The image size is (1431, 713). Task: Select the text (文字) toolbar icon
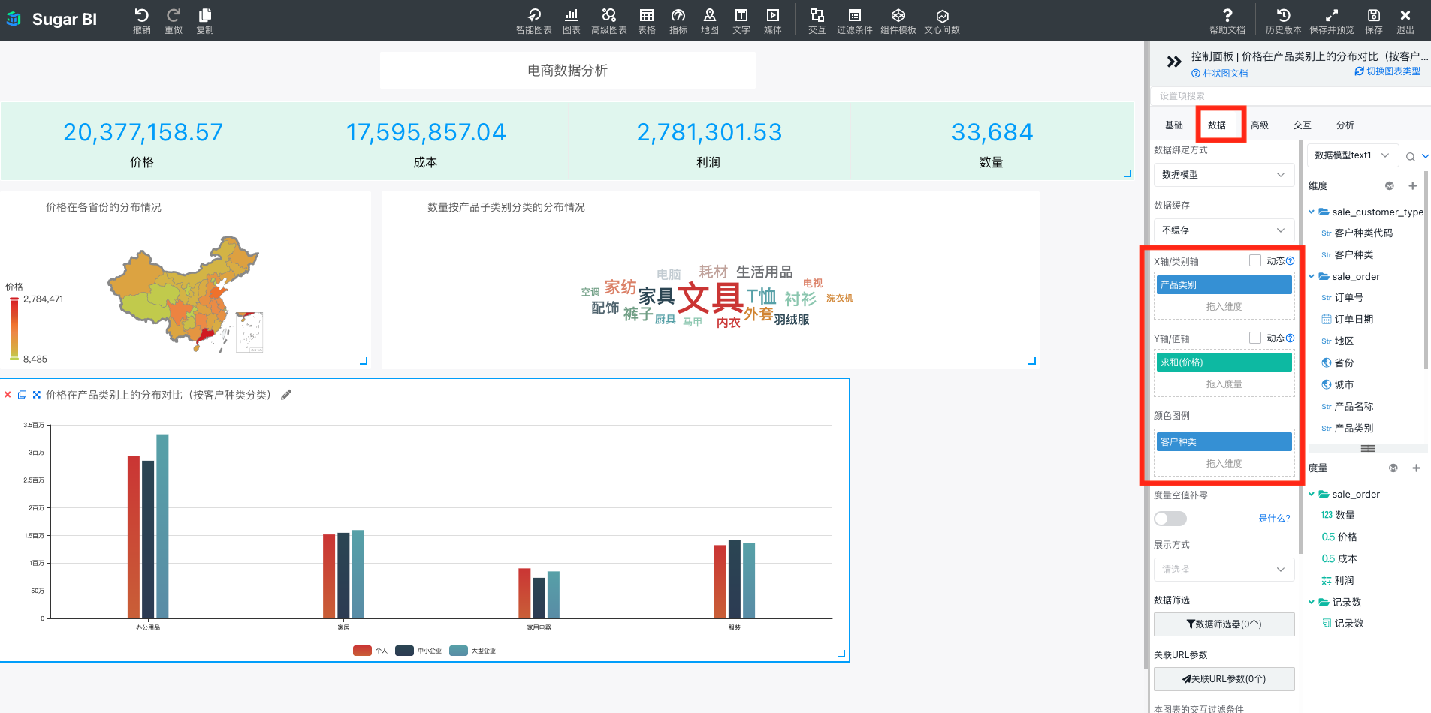(x=741, y=15)
